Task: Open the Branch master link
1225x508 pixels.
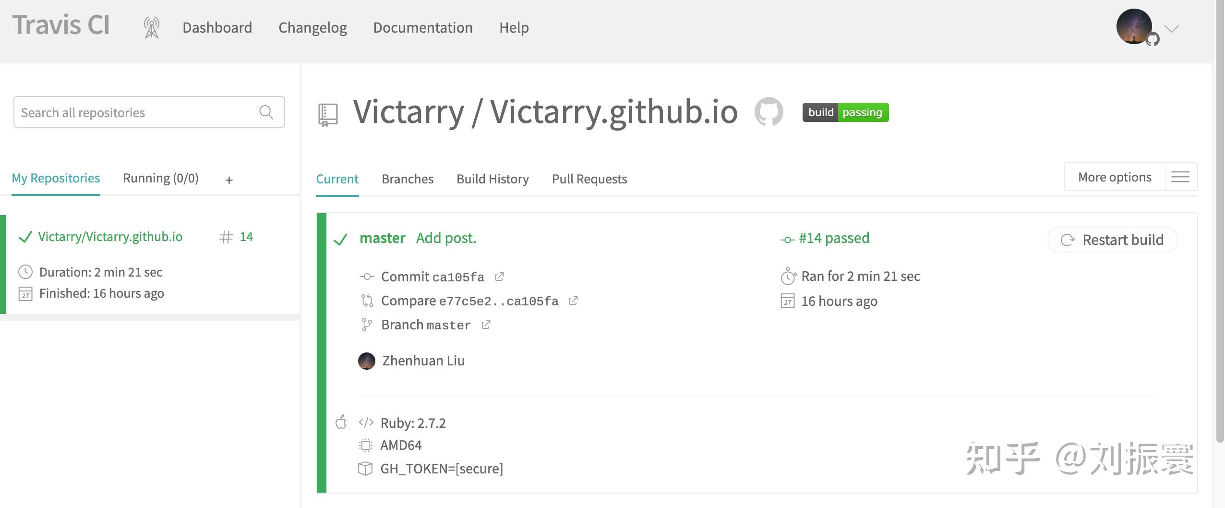Action: point(426,325)
